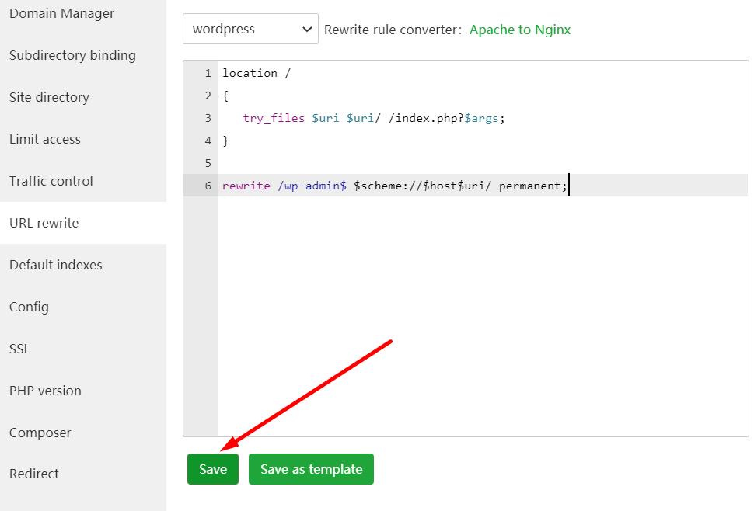Open the Config section

29,307
